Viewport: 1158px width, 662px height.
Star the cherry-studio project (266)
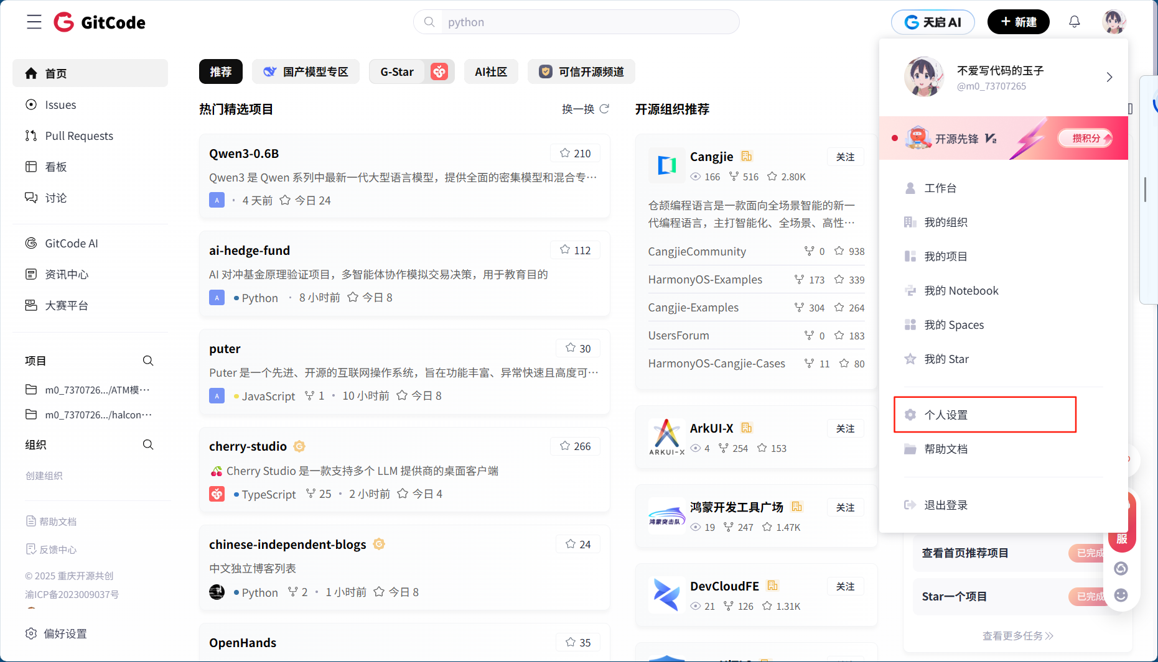(x=575, y=446)
